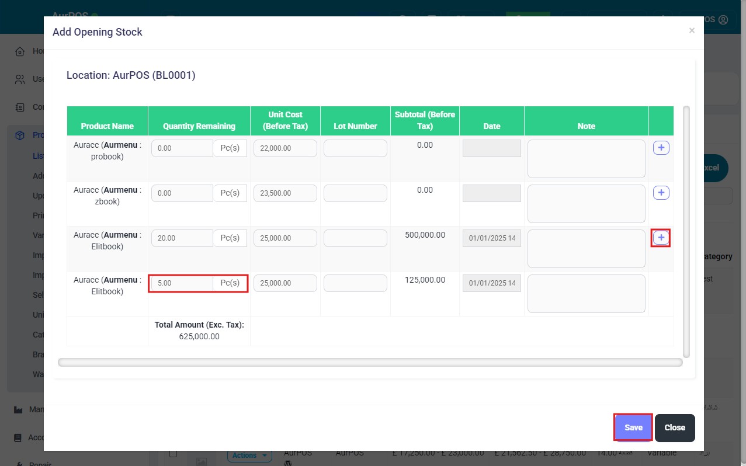Click the first Elitbook unit cost 25,000.00 field
The height and width of the screenshot is (466, 746).
(285, 238)
